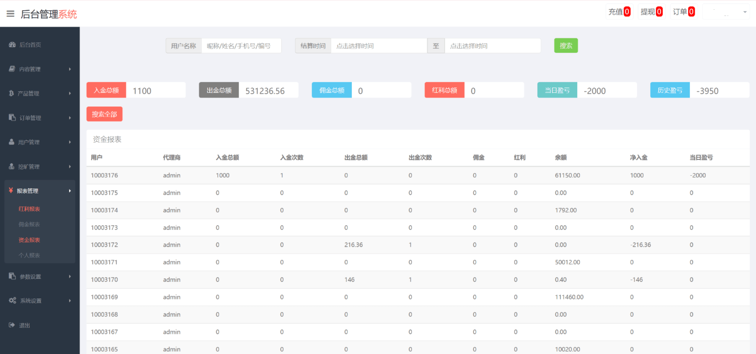Open the 提现 notifications at top
Image resolution: width=756 pixels, height=354 pixels.
[651, 12]
